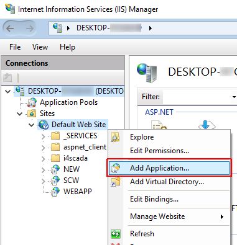Click the Add Application icon in the context menu
Viewport: 237px width, 245px height.
(116, 168)
